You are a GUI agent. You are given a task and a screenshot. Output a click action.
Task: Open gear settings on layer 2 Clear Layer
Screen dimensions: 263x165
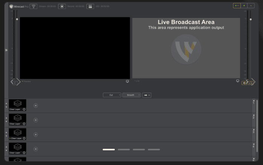point(24,124)
